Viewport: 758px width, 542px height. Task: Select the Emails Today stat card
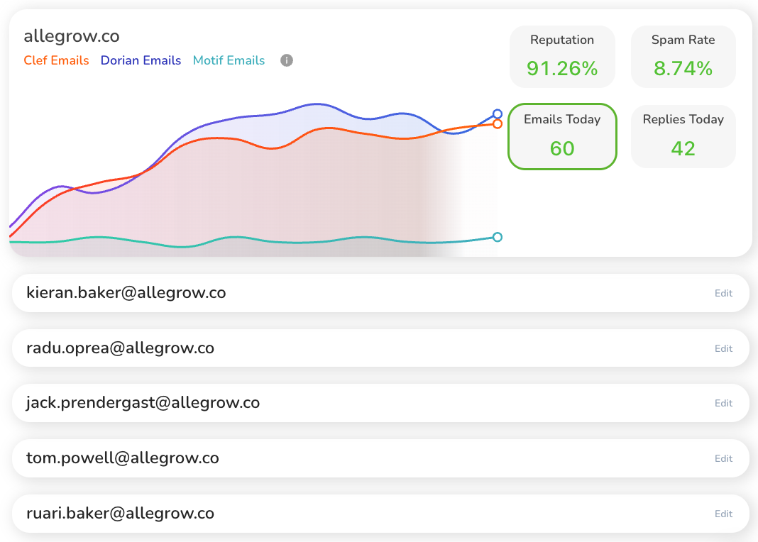tap(562, 136)
